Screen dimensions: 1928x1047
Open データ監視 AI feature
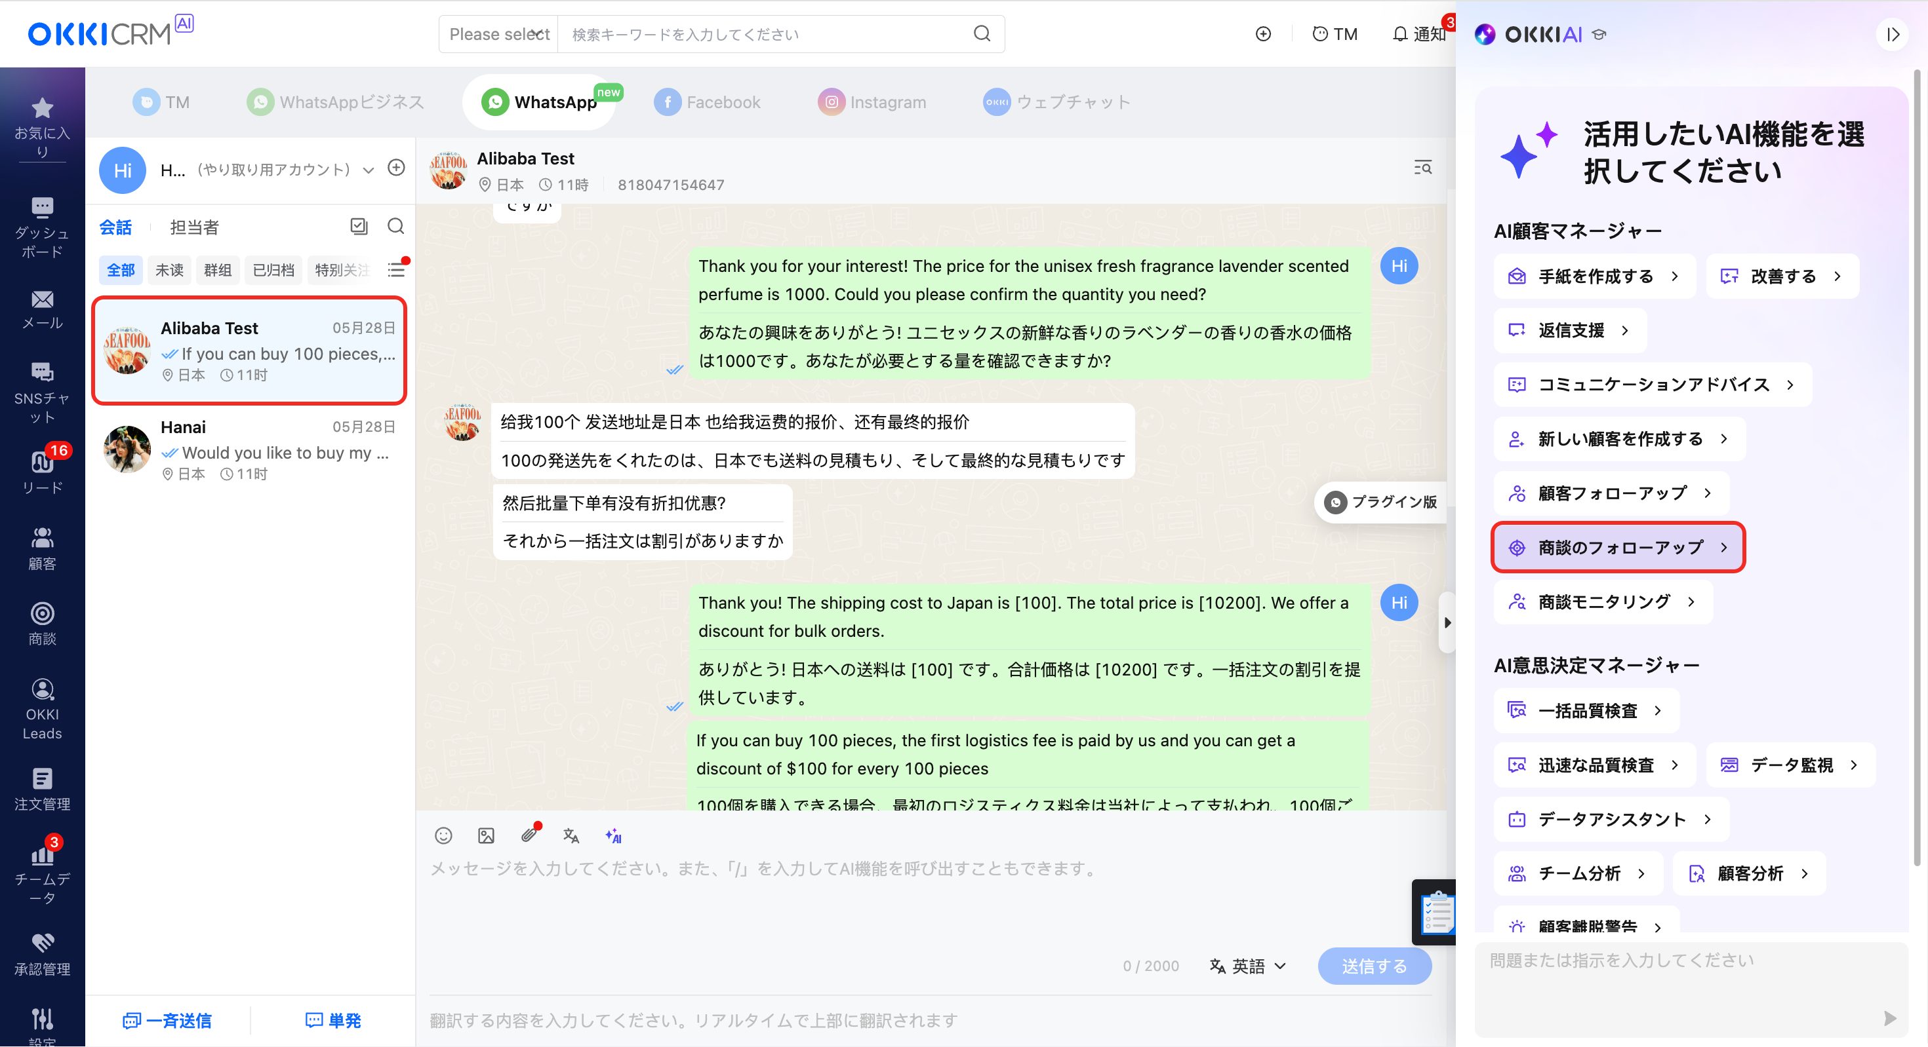coord(1790,765)
